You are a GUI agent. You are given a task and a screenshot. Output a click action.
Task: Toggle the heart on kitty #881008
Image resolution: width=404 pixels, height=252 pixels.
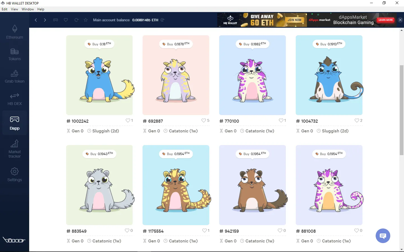(x=356, y=230)
